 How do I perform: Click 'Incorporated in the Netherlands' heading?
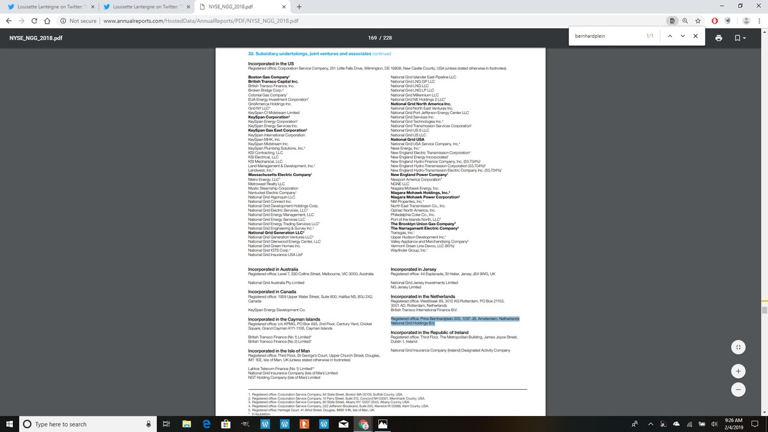pyautogui.click(x=422, y=296)
